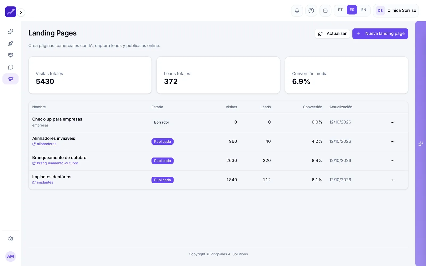
Task: Select the Implantes dentários row name
Action: click(52, 177)
